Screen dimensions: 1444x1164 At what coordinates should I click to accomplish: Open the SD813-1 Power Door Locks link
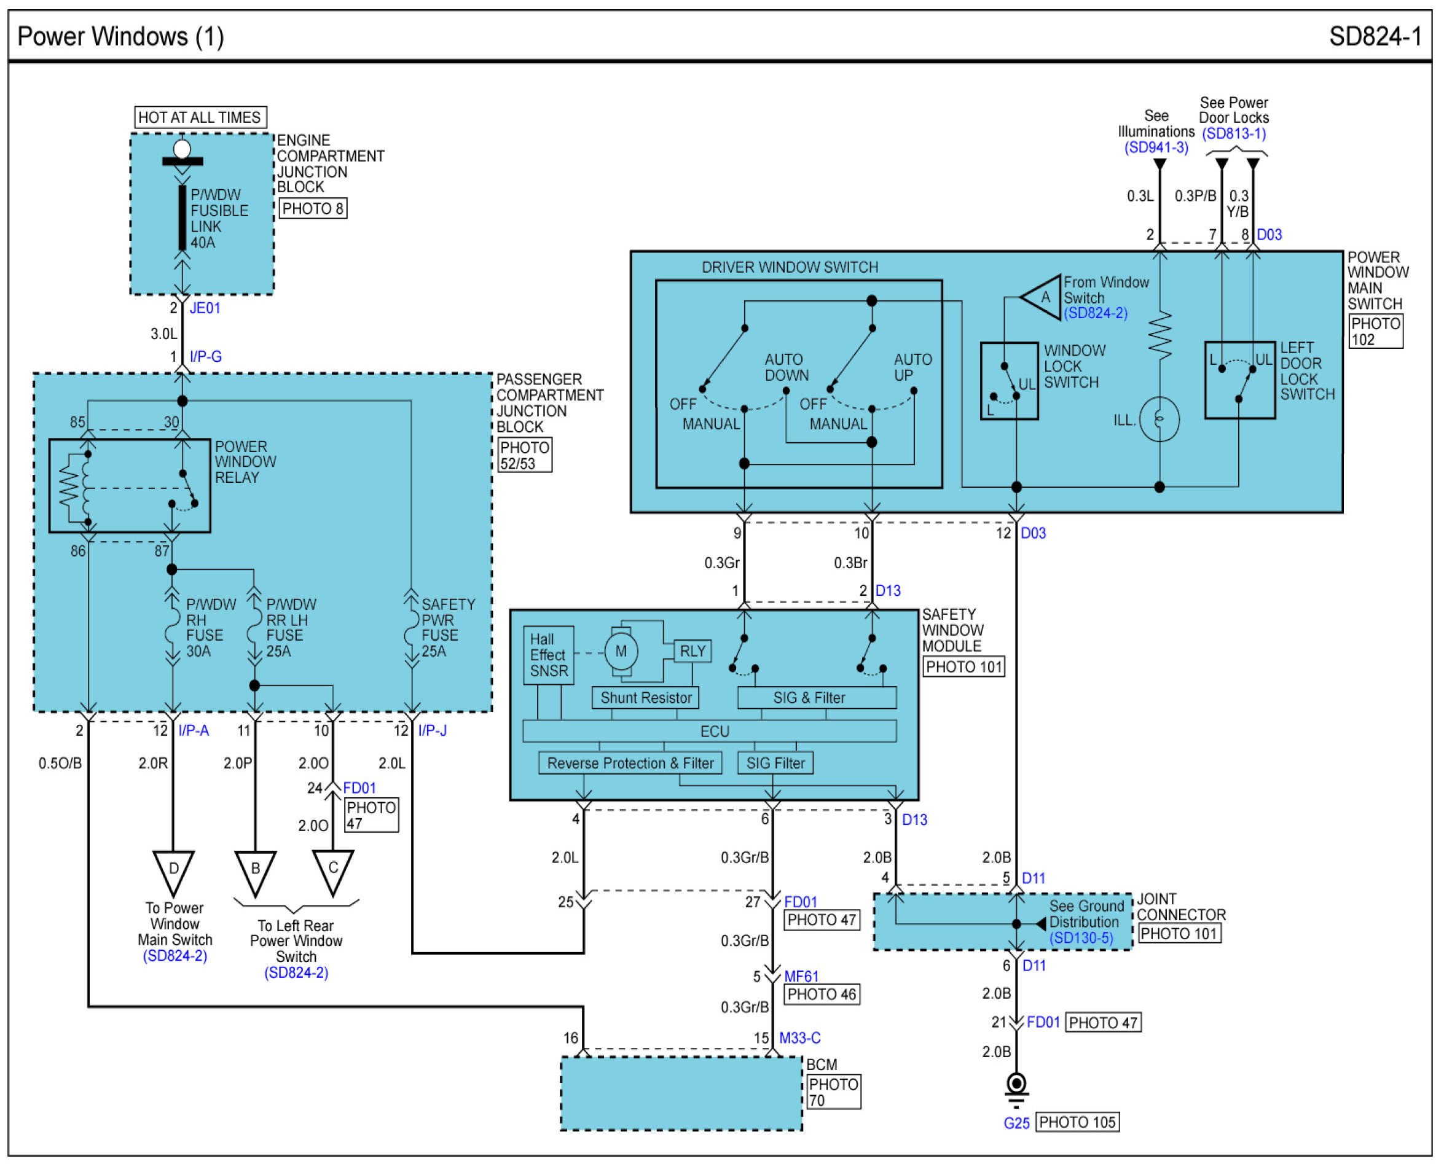point(1233,133)
